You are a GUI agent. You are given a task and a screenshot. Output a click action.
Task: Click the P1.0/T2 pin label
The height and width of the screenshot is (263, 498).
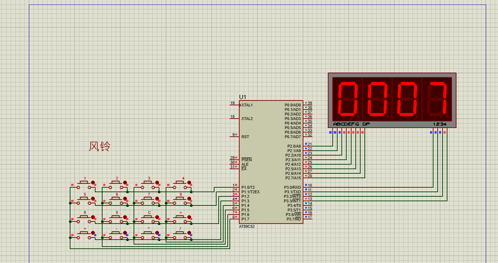tap(248, 187)
